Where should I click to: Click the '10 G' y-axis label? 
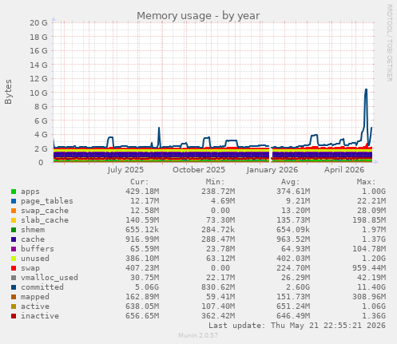click(x=38, y=93)
